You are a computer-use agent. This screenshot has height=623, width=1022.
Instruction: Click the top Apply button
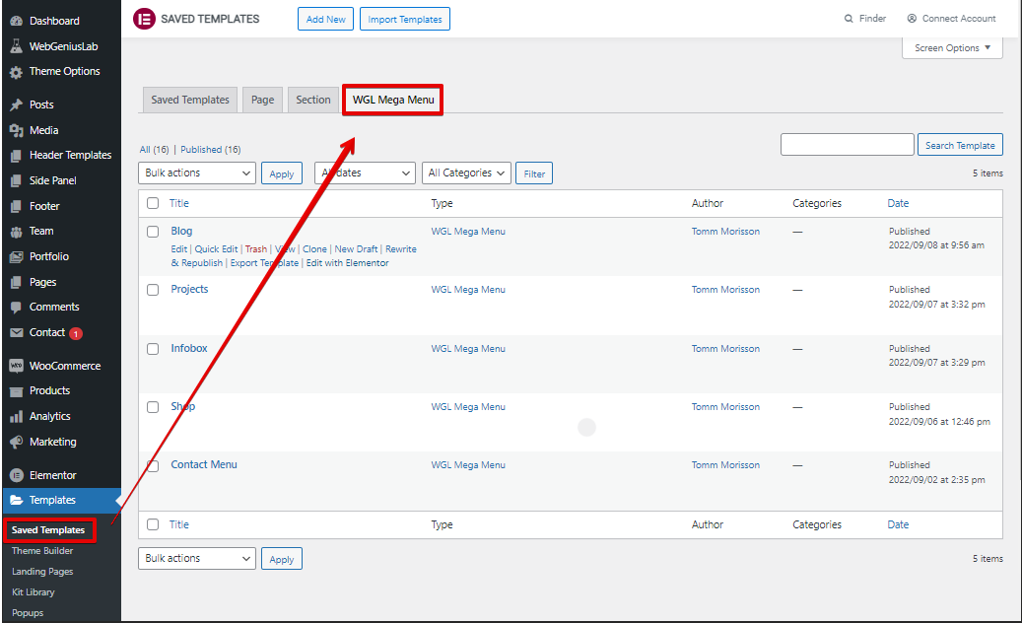pyautogui.click(x=282, y=173)
